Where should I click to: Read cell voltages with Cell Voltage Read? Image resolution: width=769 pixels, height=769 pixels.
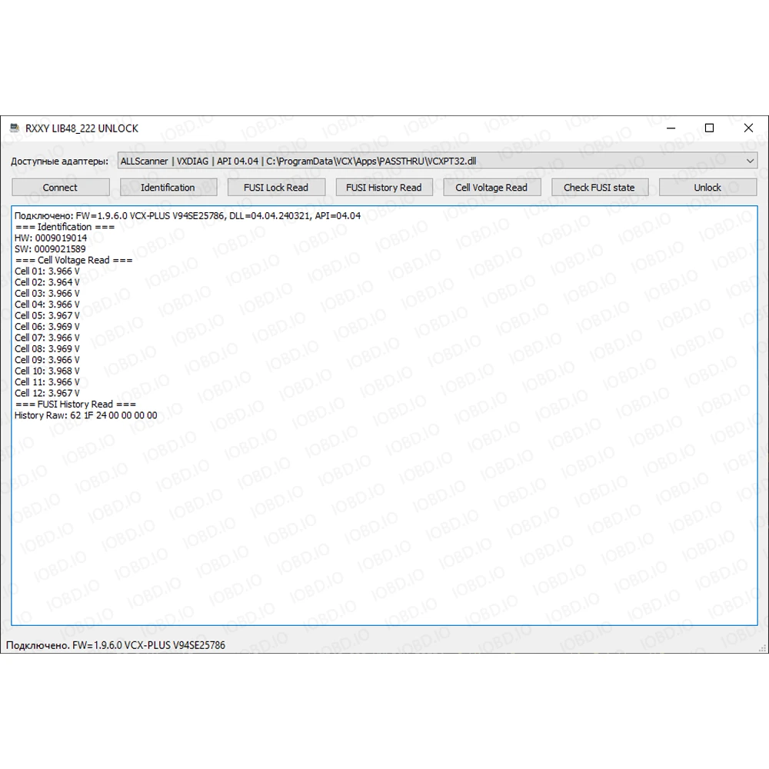click(491, 188)
